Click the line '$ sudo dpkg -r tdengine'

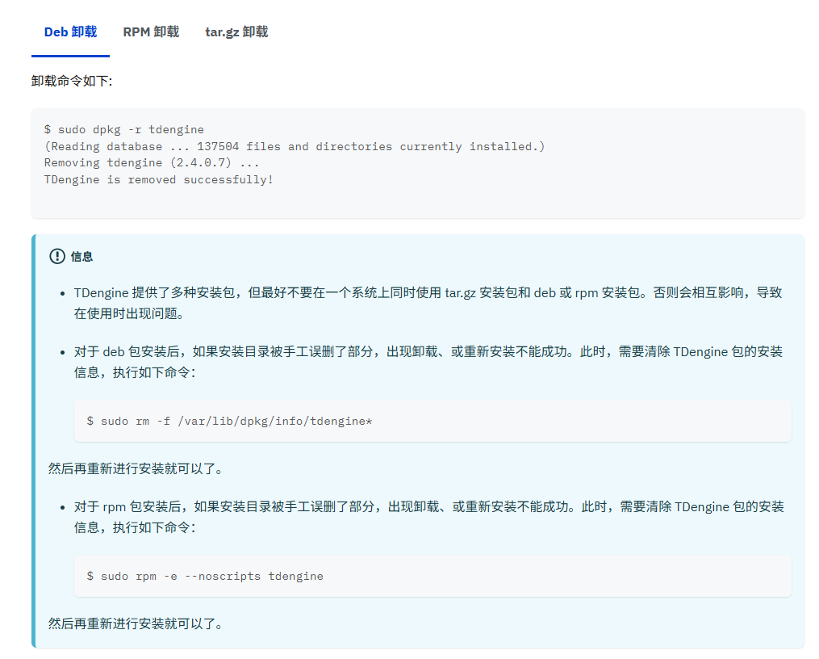click(124, 129)
